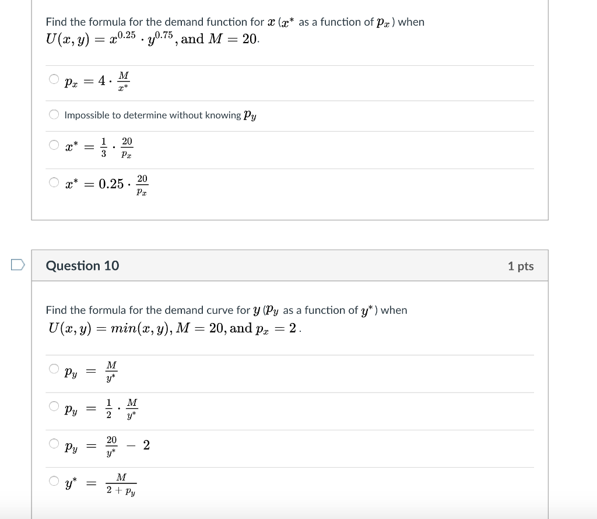Flag Question 10 using the bookmark icon
Screen dimensions: 597x519
[x=17, y=265]
